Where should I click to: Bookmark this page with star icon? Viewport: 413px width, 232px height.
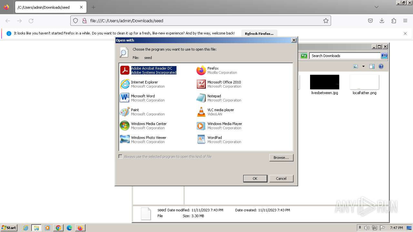pyautogui.click(x=326, y=21)
